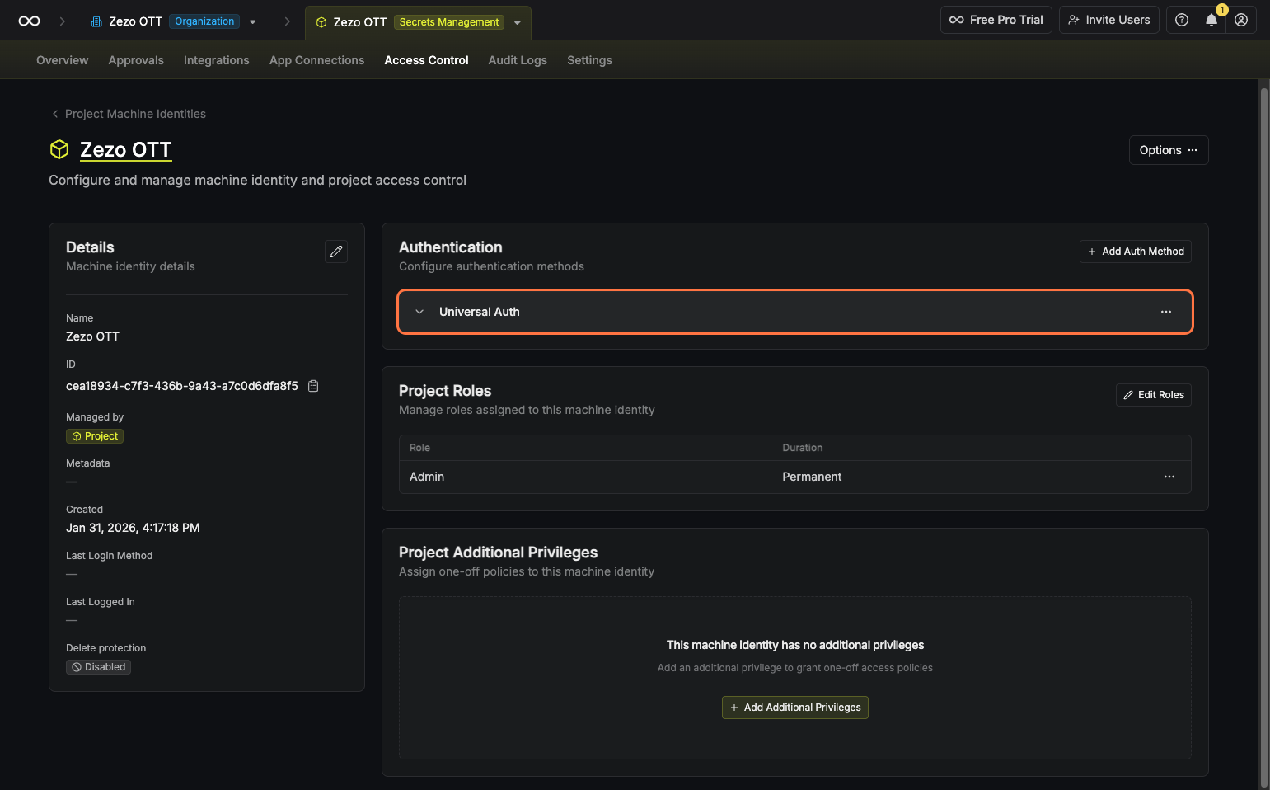Click the pencil icon in Details

(x=336, y=252)
